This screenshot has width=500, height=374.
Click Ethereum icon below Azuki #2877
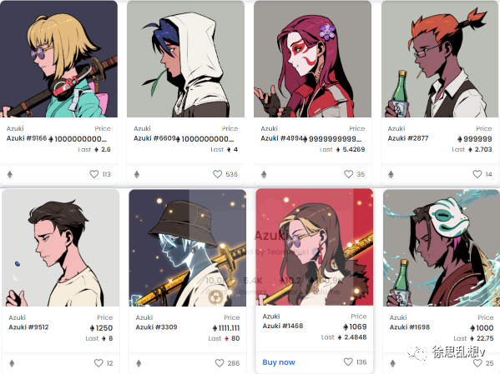[391, 174]
